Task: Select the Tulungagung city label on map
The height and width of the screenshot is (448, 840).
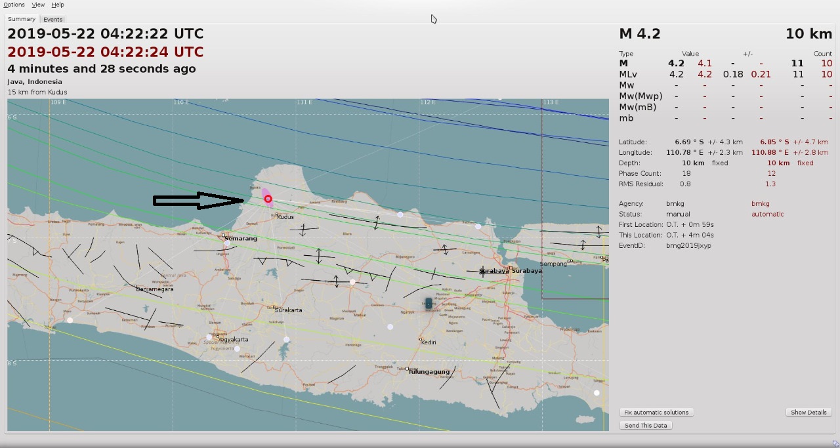Action: (429, 372)
